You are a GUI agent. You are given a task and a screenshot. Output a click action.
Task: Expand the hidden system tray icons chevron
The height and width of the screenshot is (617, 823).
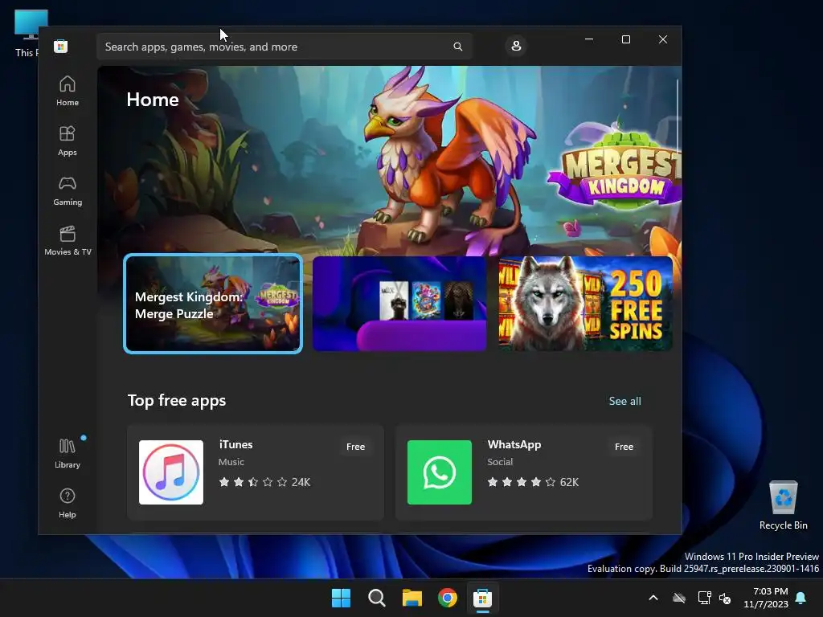point(653,598)
